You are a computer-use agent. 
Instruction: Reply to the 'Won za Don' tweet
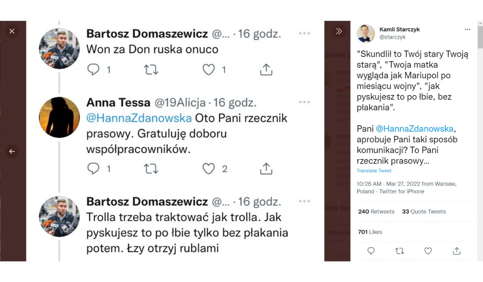click(93, 70)
